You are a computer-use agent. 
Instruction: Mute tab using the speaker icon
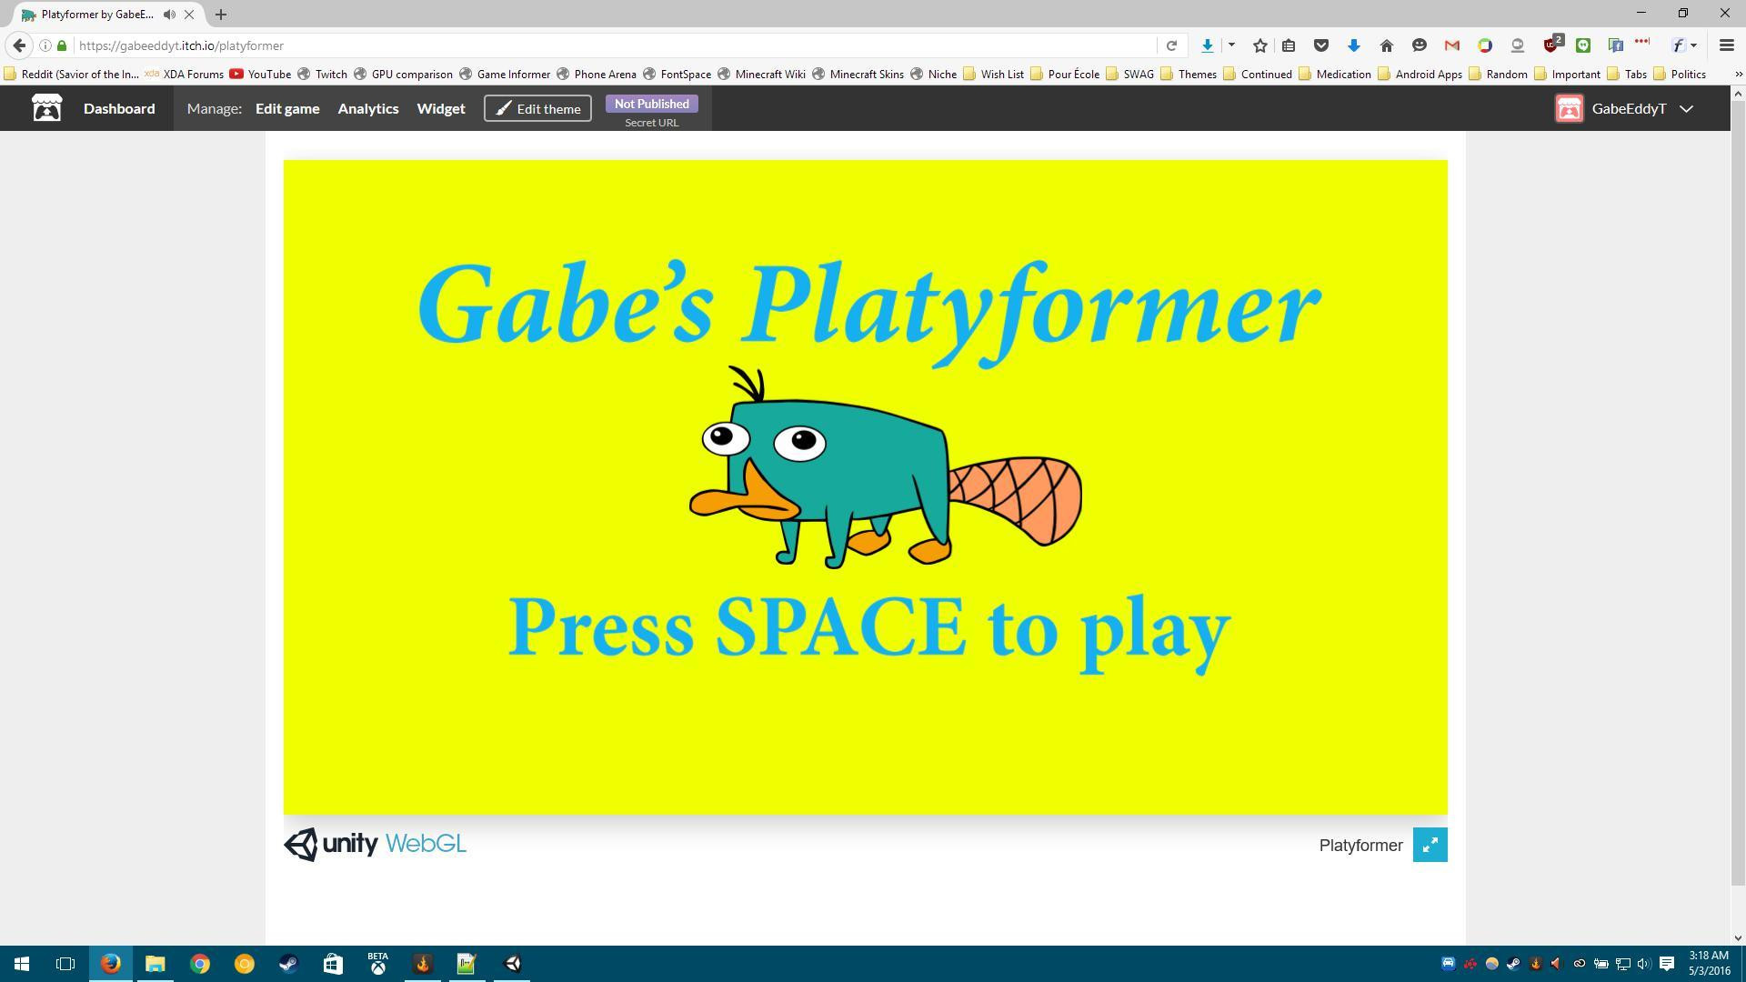pos(169,15)
